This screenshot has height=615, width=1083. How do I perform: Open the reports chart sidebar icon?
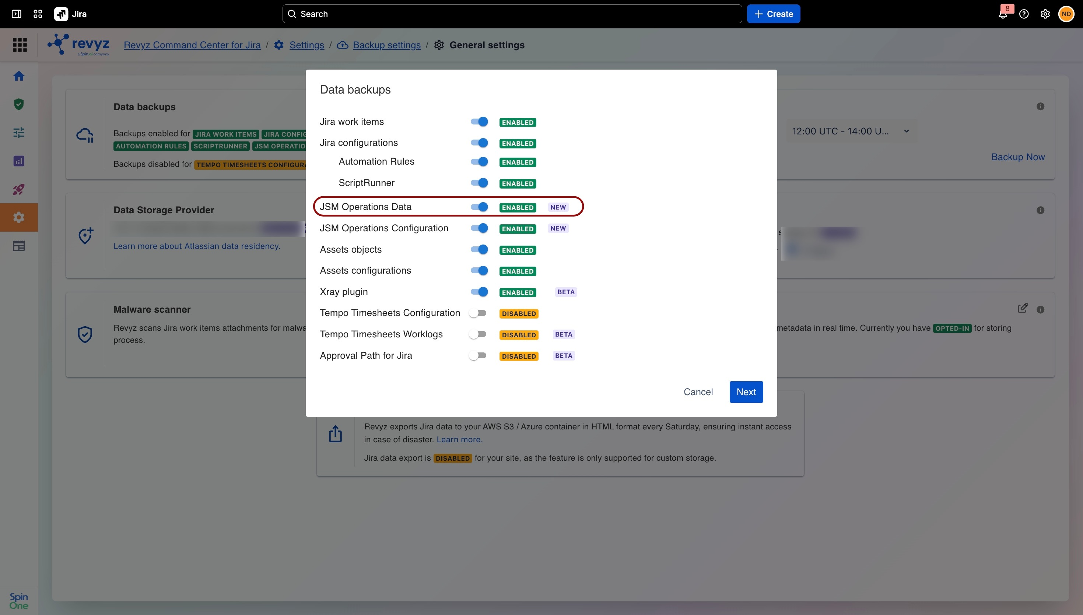18,161
